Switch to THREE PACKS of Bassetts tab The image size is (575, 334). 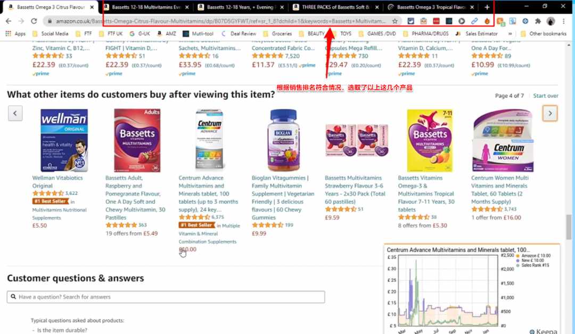(335, 7)
